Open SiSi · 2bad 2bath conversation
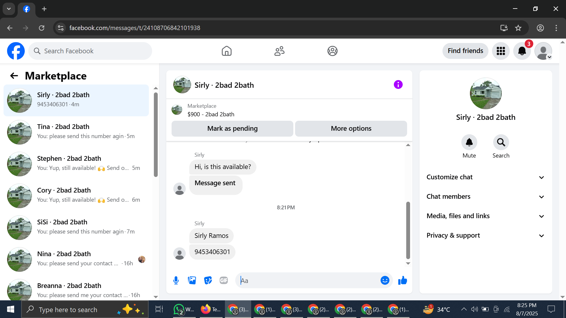566x318 pixels. click(76, 228)
